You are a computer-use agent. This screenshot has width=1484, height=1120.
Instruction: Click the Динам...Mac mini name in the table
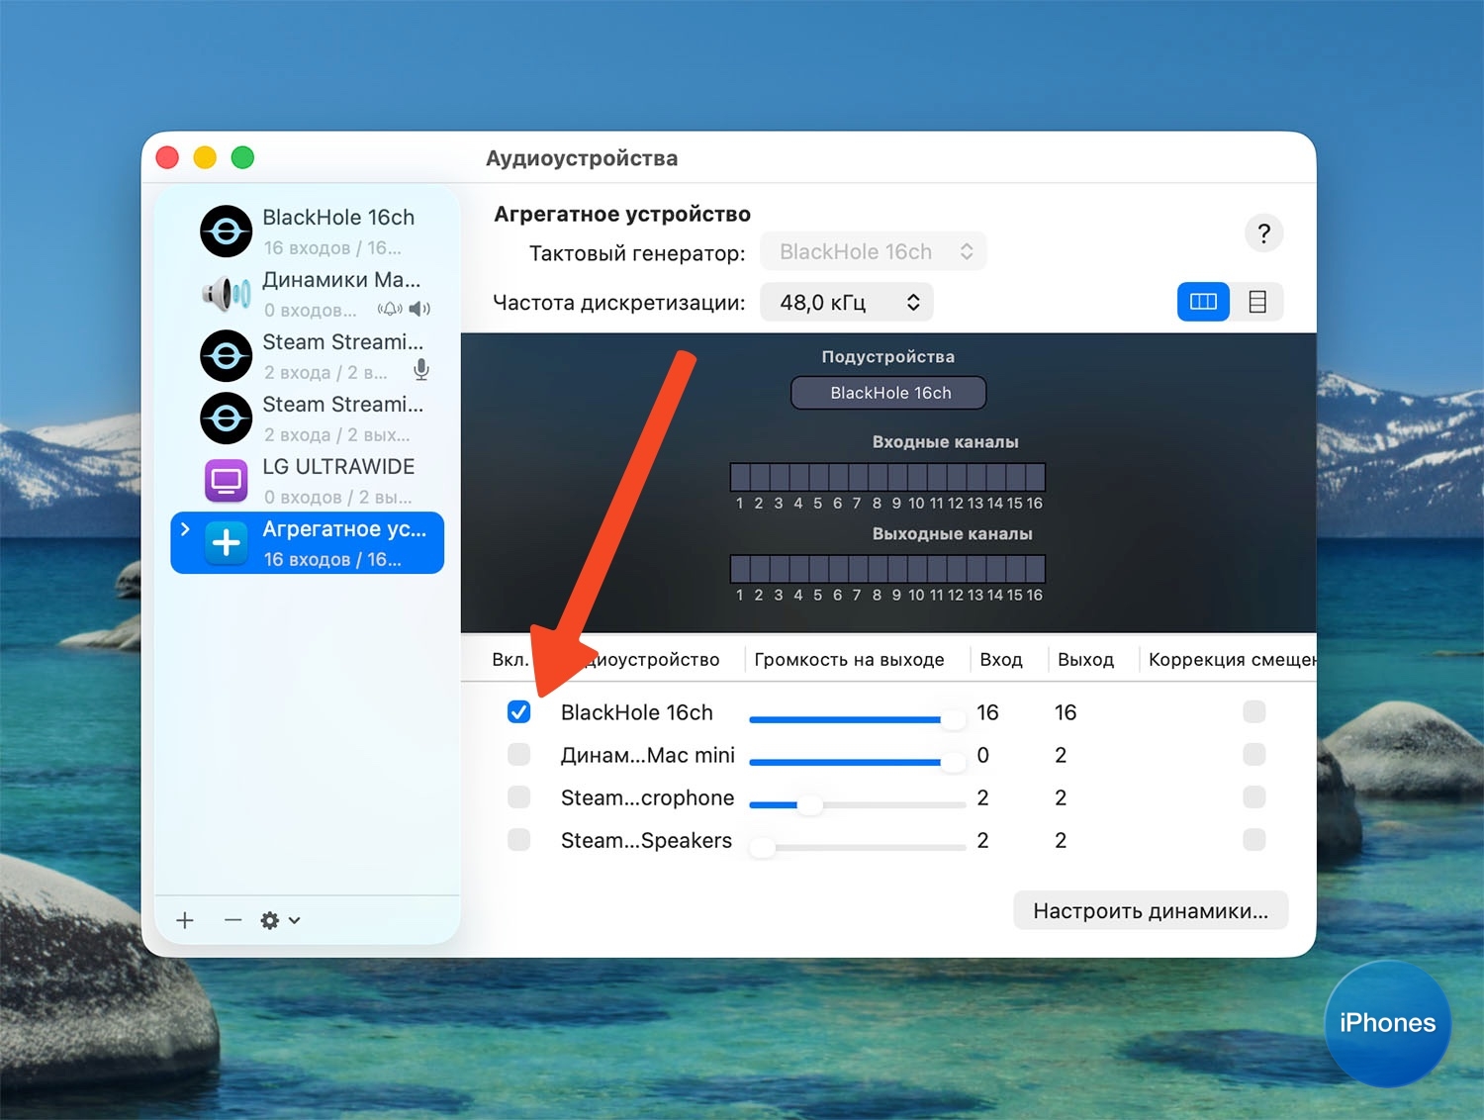tap(648, 755)
